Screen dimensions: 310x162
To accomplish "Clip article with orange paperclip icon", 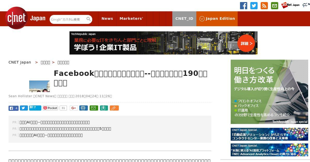I will pyautogui.click(x=114, y=108).
